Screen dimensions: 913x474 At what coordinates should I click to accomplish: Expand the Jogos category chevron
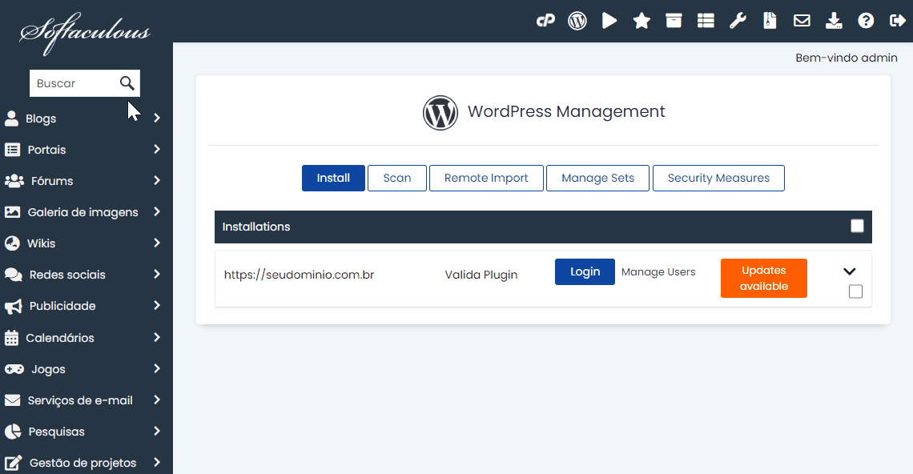click(157, 368)
